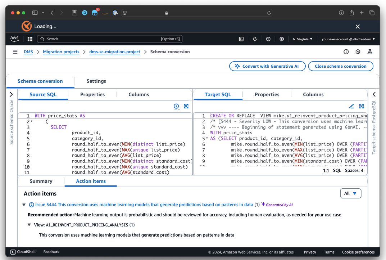The image size is (386, 260).
Task: Launch CloudShell from the top bar icon
Action: tap(241, 39)
